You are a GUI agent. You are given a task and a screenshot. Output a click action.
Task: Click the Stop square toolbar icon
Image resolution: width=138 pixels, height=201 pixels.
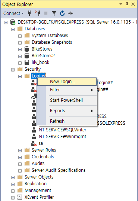[46, 13]
